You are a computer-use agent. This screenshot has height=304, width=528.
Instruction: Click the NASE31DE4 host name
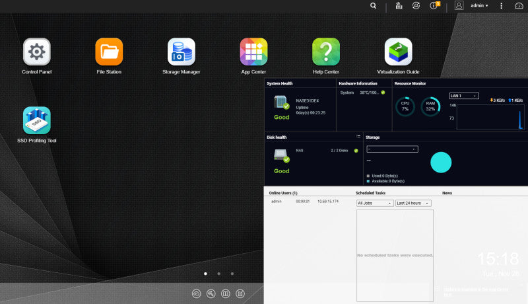coord(308,100)
